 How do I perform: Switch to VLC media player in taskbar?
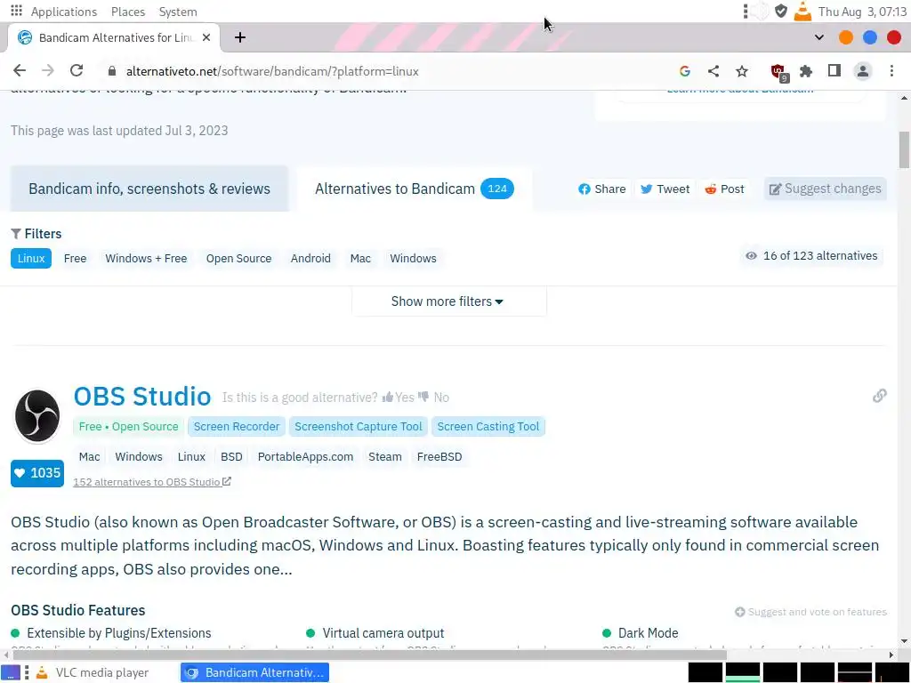tap(93, 672)
